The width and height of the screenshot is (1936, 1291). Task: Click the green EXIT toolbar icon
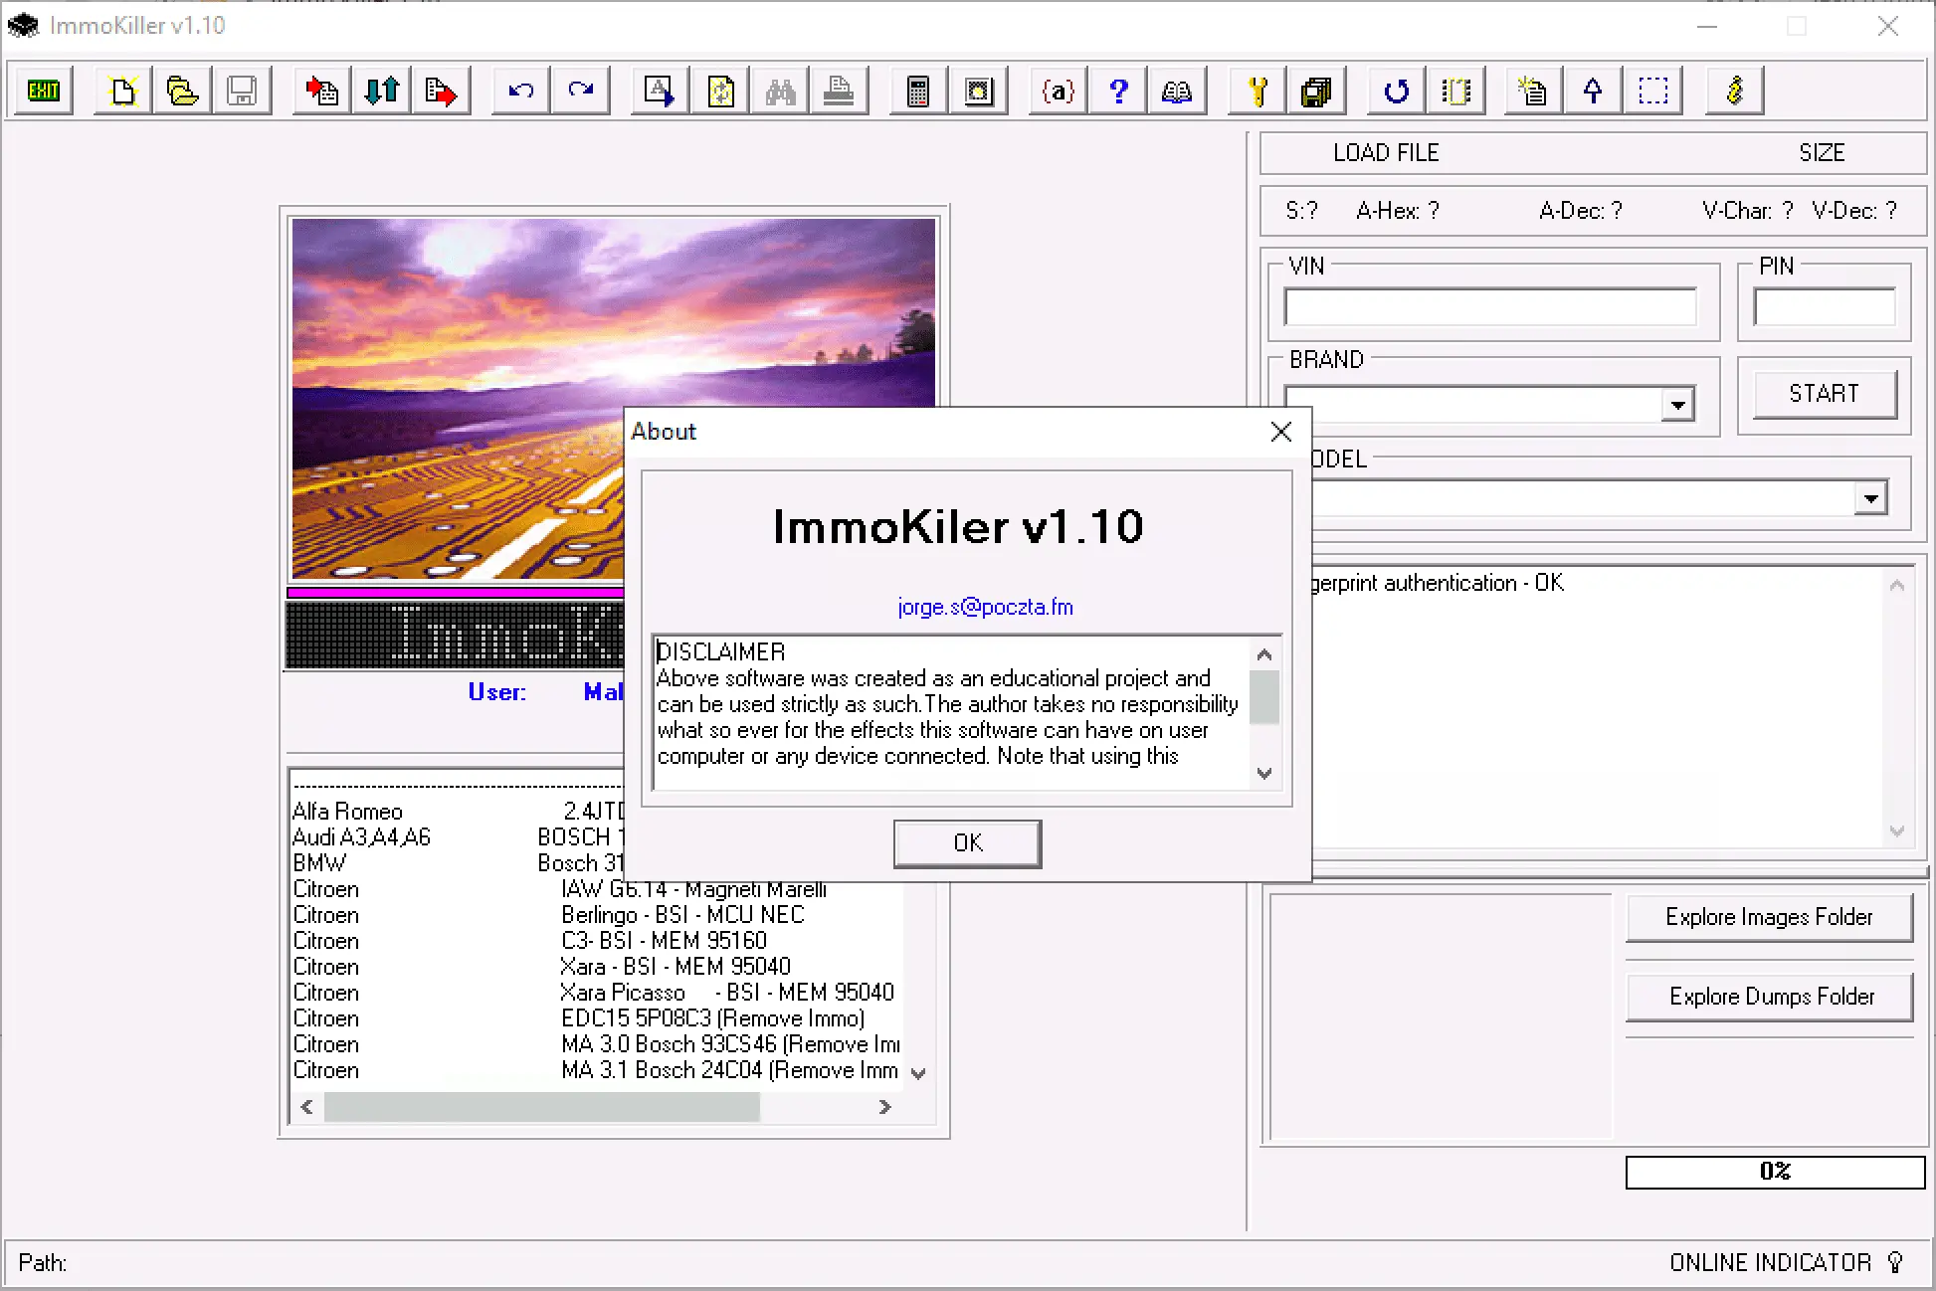click(x=44, y=92)
